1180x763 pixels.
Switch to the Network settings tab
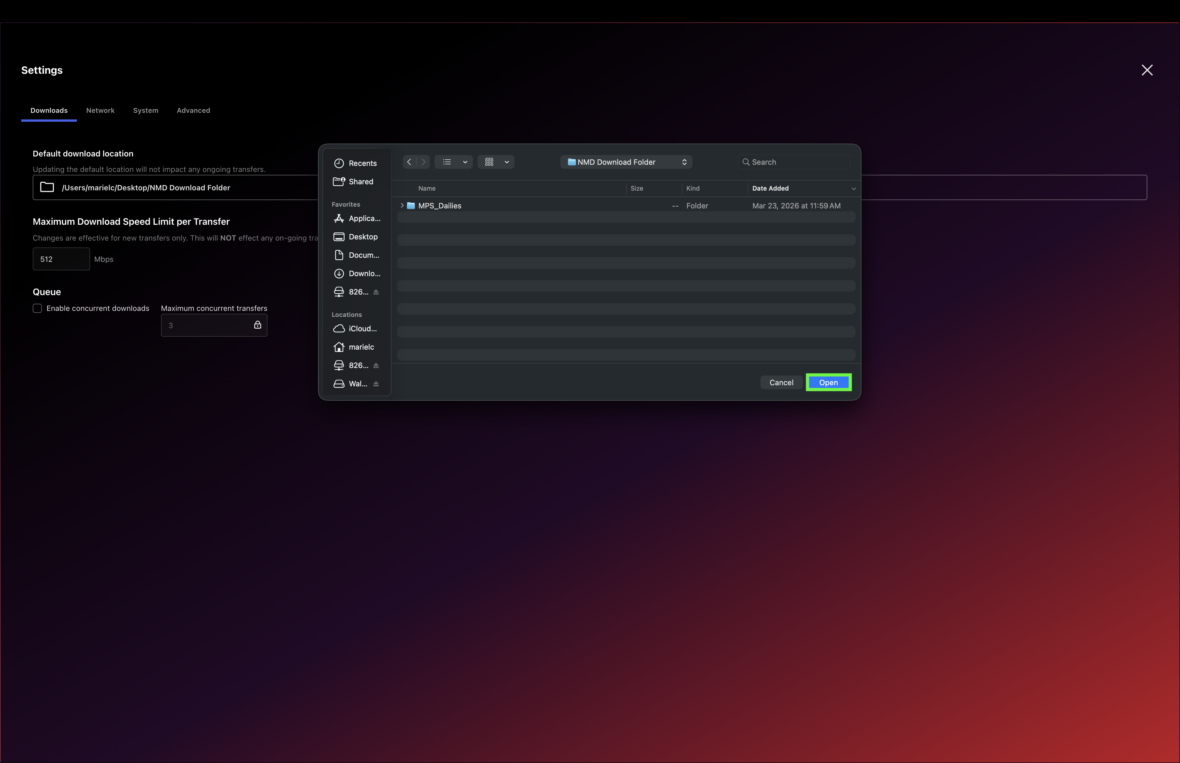(x=100, y=111)
